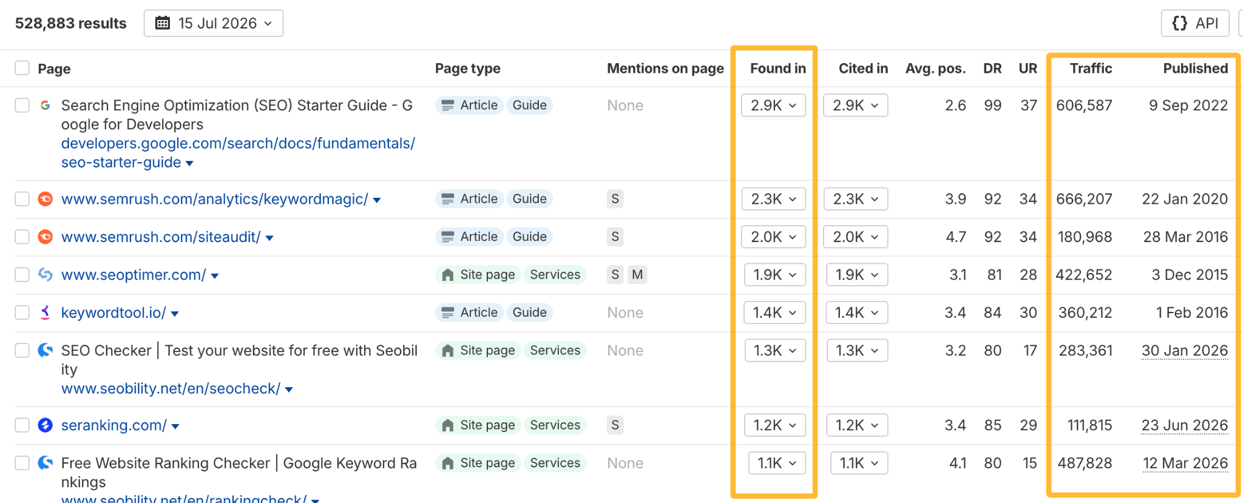Check the semrush siteaudit row checkbox
1243x503 pixels.
22,237
